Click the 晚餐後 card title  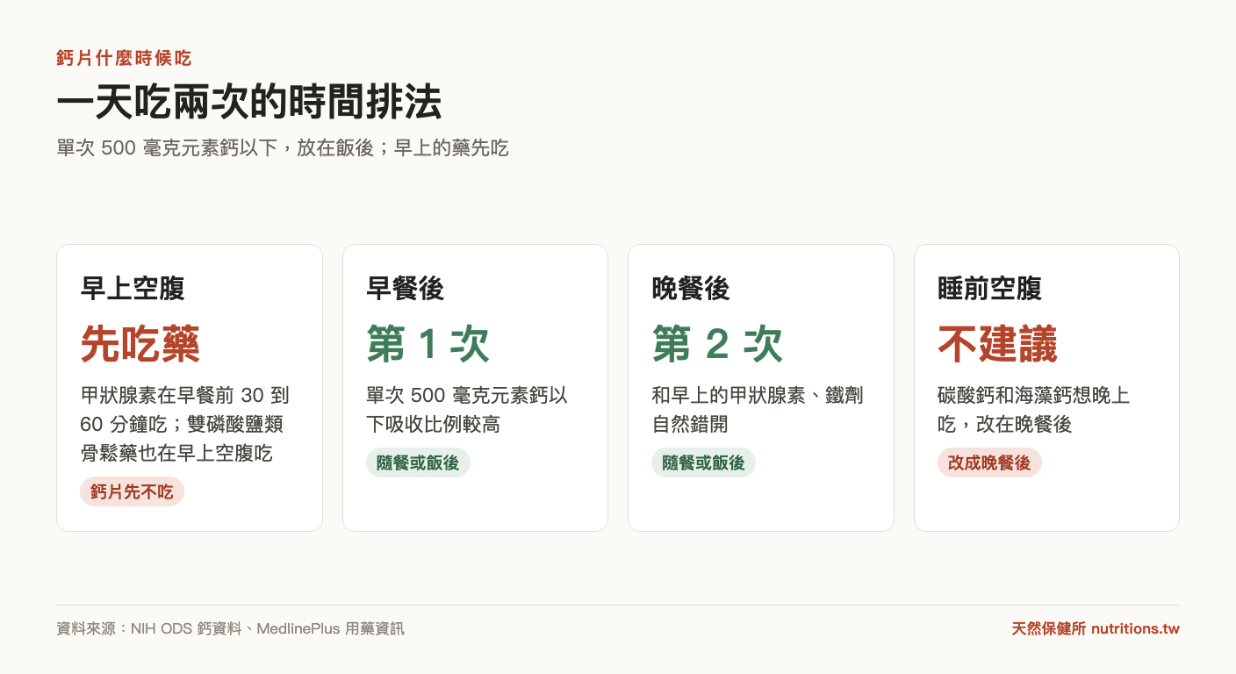[x=691, y=289]
